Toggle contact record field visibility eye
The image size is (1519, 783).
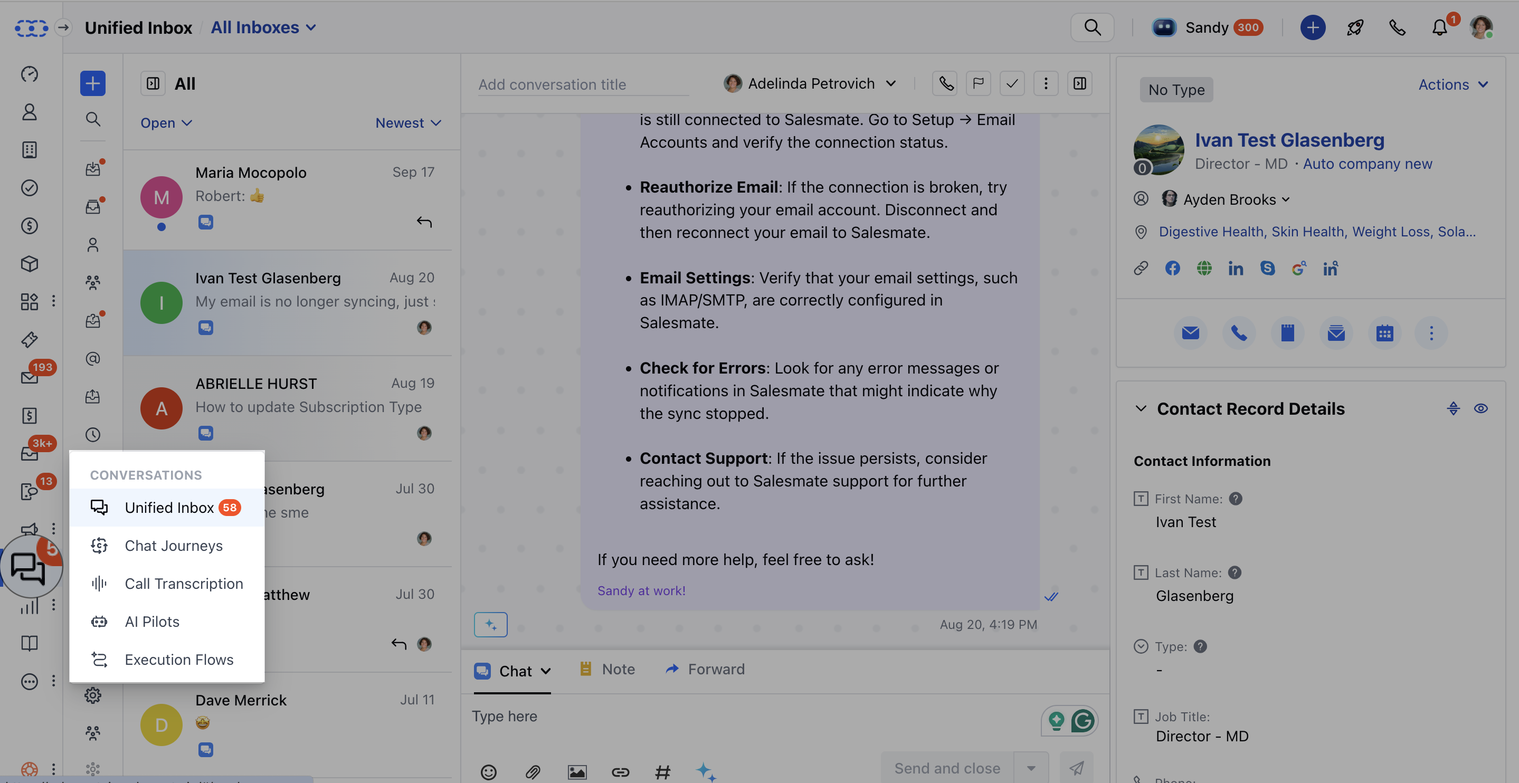1480,408
